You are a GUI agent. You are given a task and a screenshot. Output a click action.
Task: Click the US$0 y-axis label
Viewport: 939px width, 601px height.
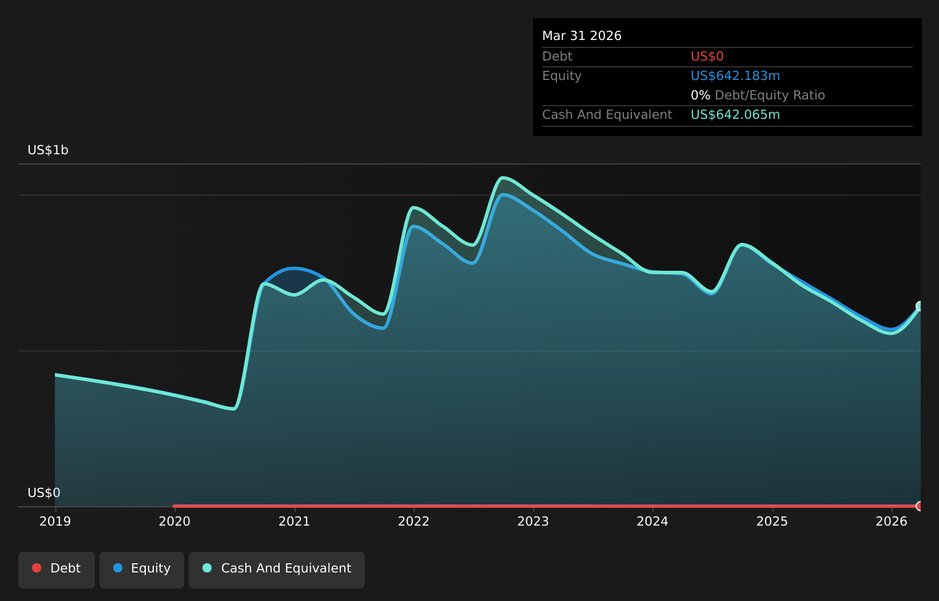point(44,493)
